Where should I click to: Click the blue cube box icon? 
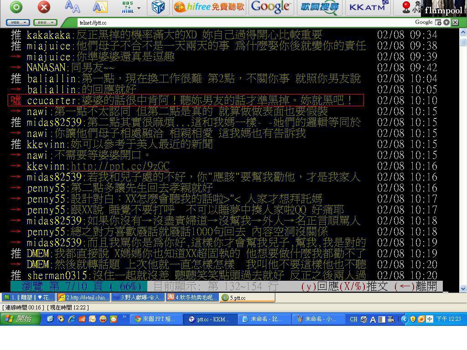tap(158, 7)
